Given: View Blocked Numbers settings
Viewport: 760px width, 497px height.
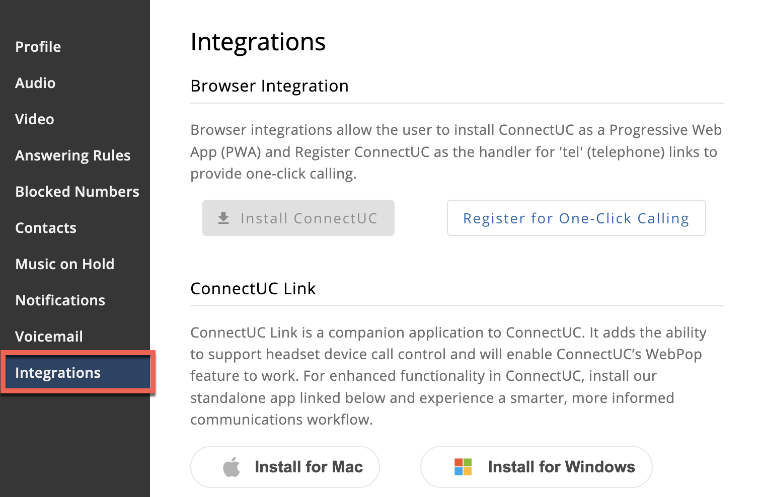Looking at the screenshot, I should click(x=77, y=192).
